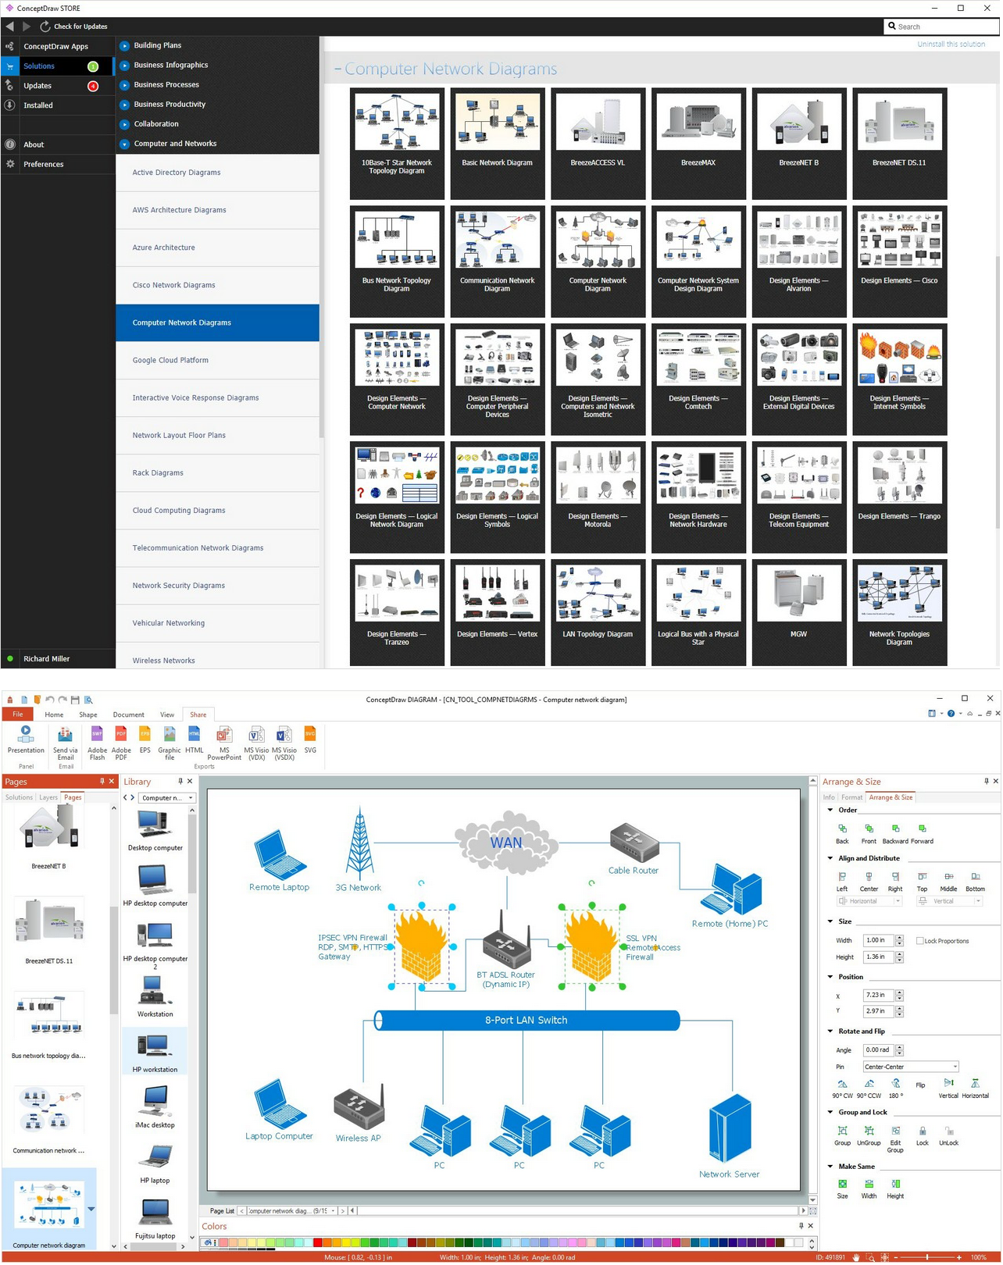
Task: Open LAN Topology Diagram thumbnail
Action: click(x=598, y=614)
